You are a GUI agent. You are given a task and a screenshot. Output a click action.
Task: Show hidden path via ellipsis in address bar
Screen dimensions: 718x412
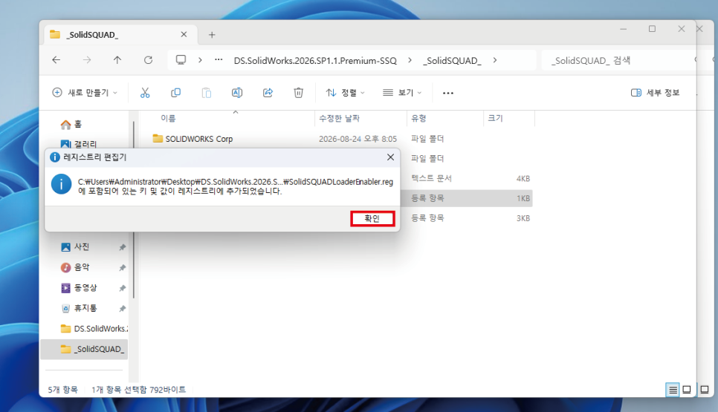(219, 60)
